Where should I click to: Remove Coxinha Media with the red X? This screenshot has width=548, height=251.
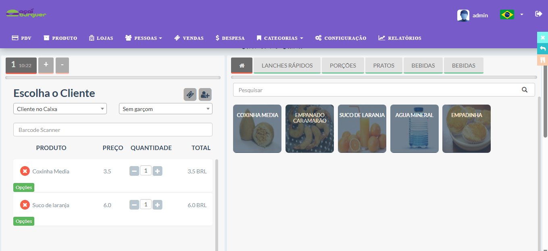[25, 171]
